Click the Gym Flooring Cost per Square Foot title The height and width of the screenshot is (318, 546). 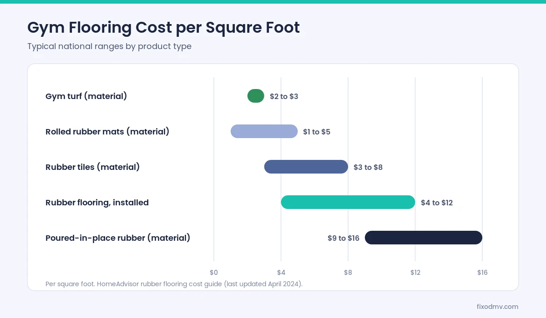(163, 28)
